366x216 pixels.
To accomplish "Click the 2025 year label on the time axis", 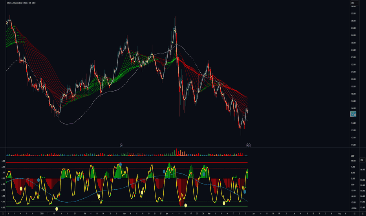I will (x=42, y=213).
